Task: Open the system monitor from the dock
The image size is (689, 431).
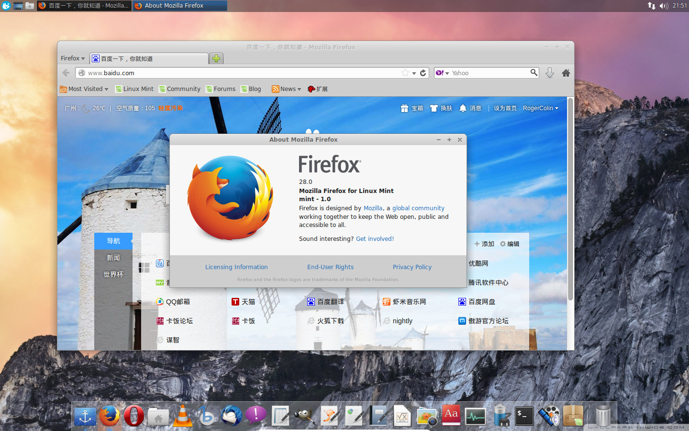Action: [x=476, y=416]
